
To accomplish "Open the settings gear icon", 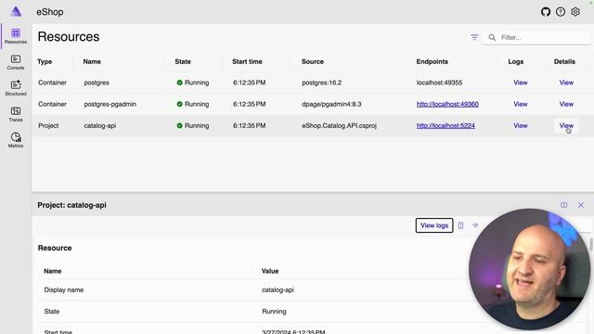I will click(575, 12).
